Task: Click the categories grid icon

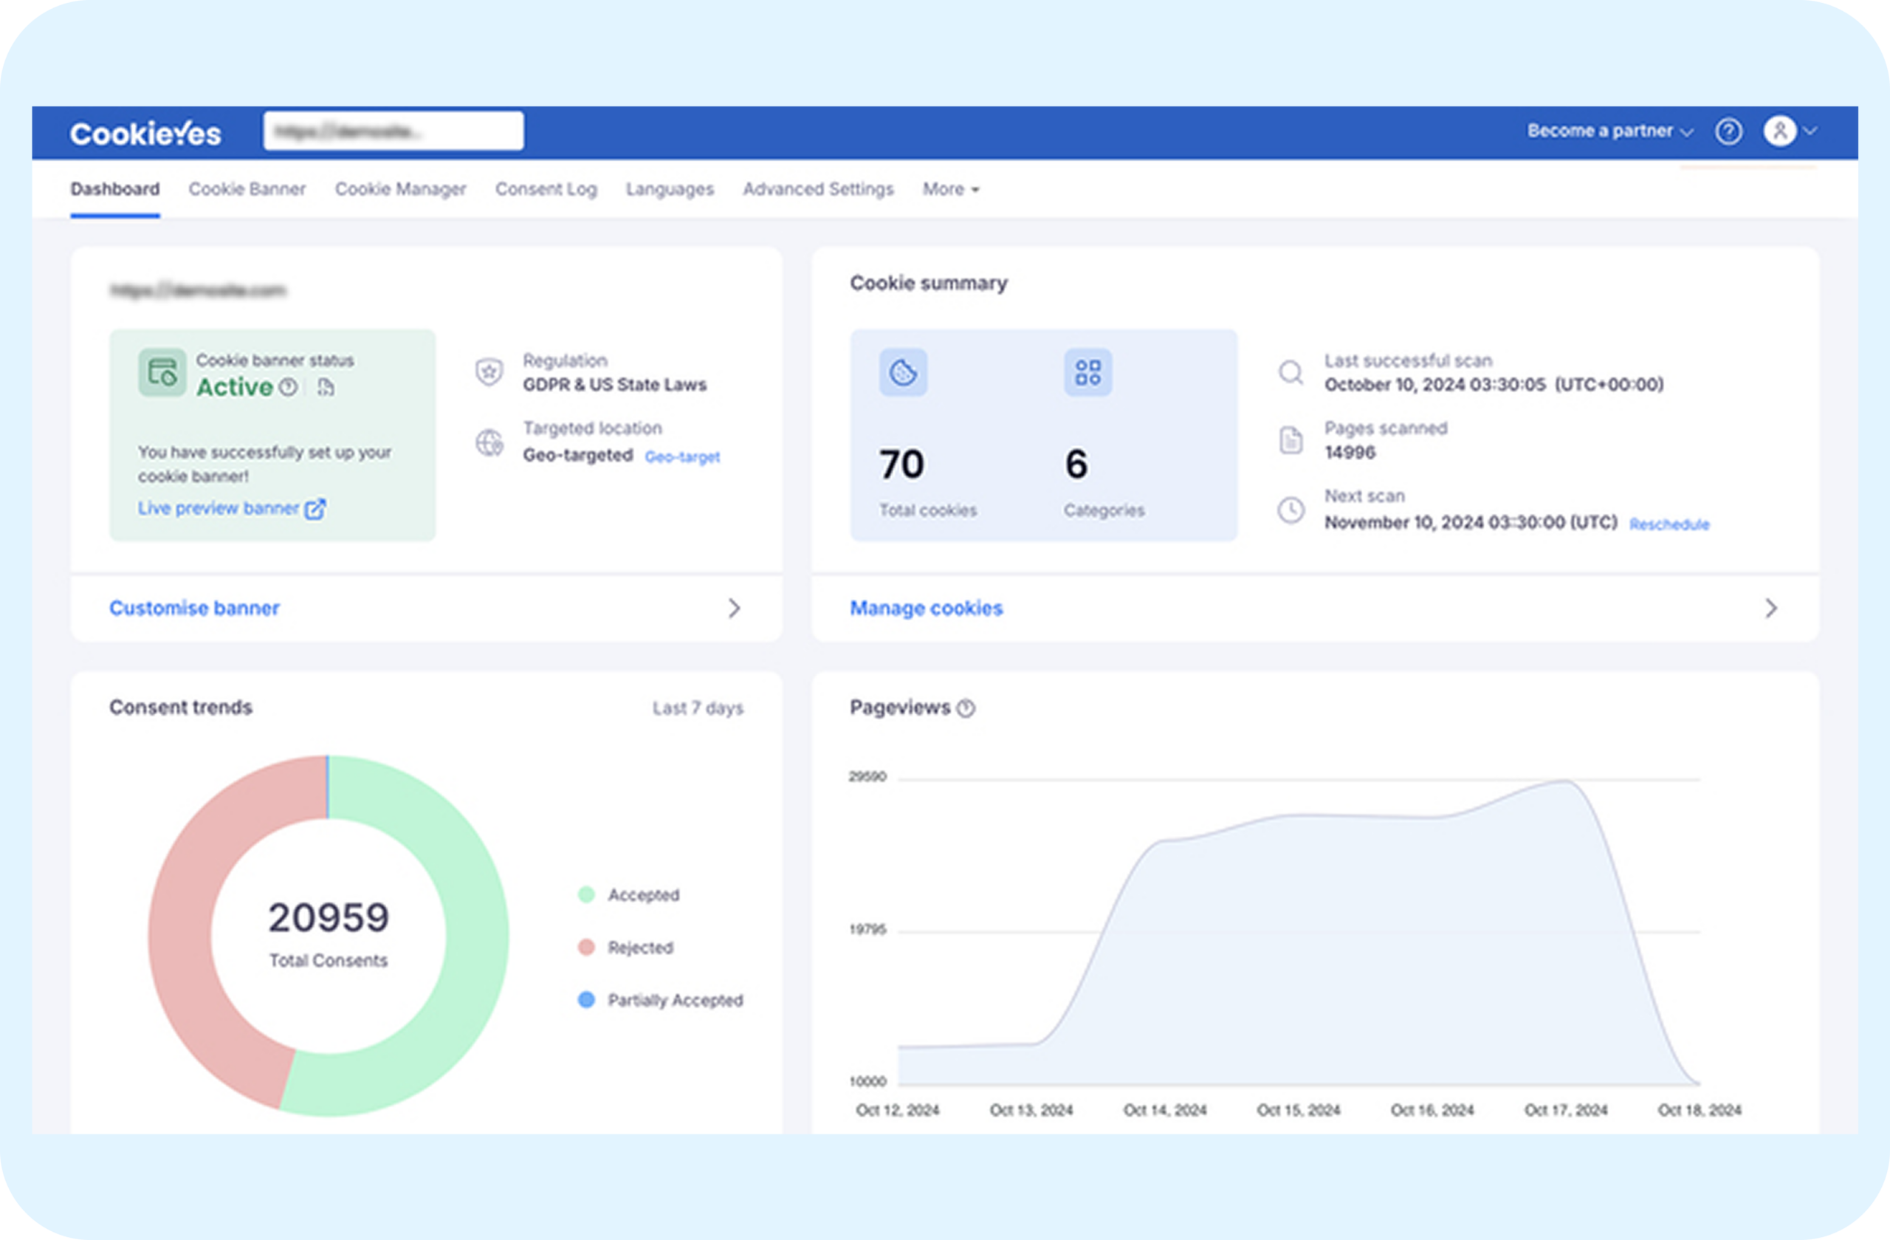Action: click(x=1087, y=371)
